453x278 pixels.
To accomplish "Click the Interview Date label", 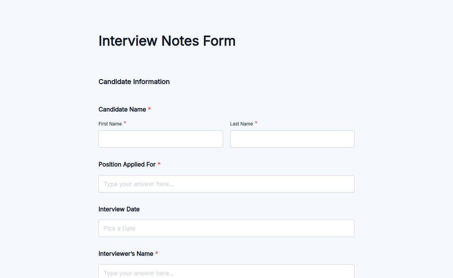I will tap(119, 209).
